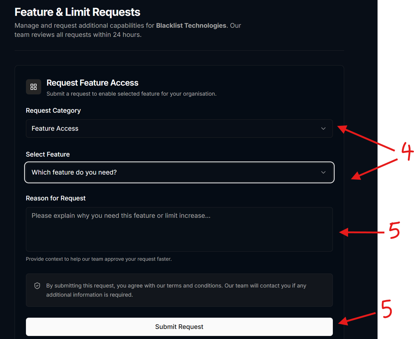This screenshot has width=414, height=339.
Task: Click the 'Request Category' field label
Action: [53, 111]
